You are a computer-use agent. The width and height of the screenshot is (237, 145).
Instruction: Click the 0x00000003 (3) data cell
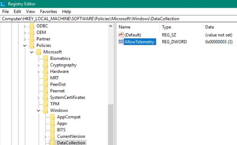coord(219,42)
